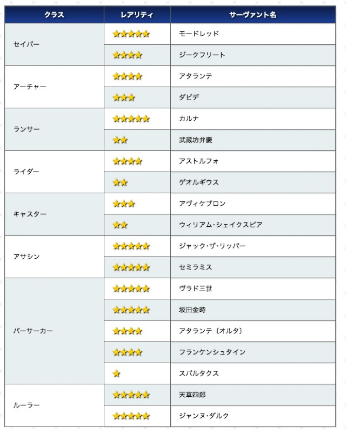The image size is (346, 433).
Task: Click the servant name フランケンシュタイン
Action: (212, 352)
